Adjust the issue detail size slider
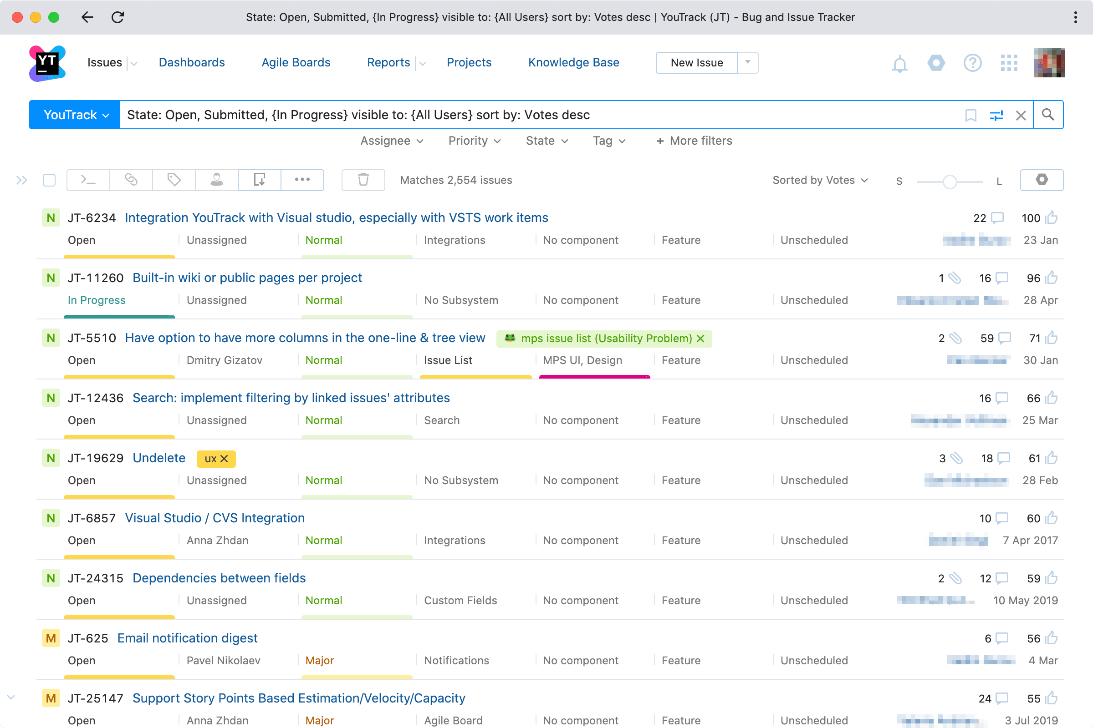 (x=950, y=182)
